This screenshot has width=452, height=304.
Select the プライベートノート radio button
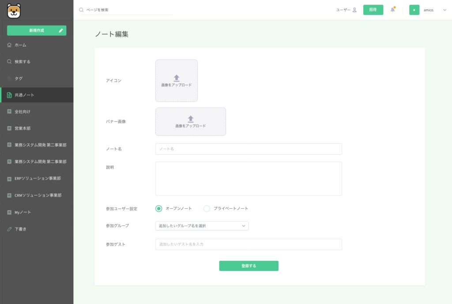tap(207, 208)
